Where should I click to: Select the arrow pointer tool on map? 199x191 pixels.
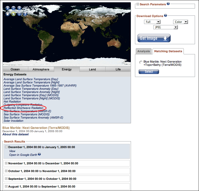click(13, 14)
